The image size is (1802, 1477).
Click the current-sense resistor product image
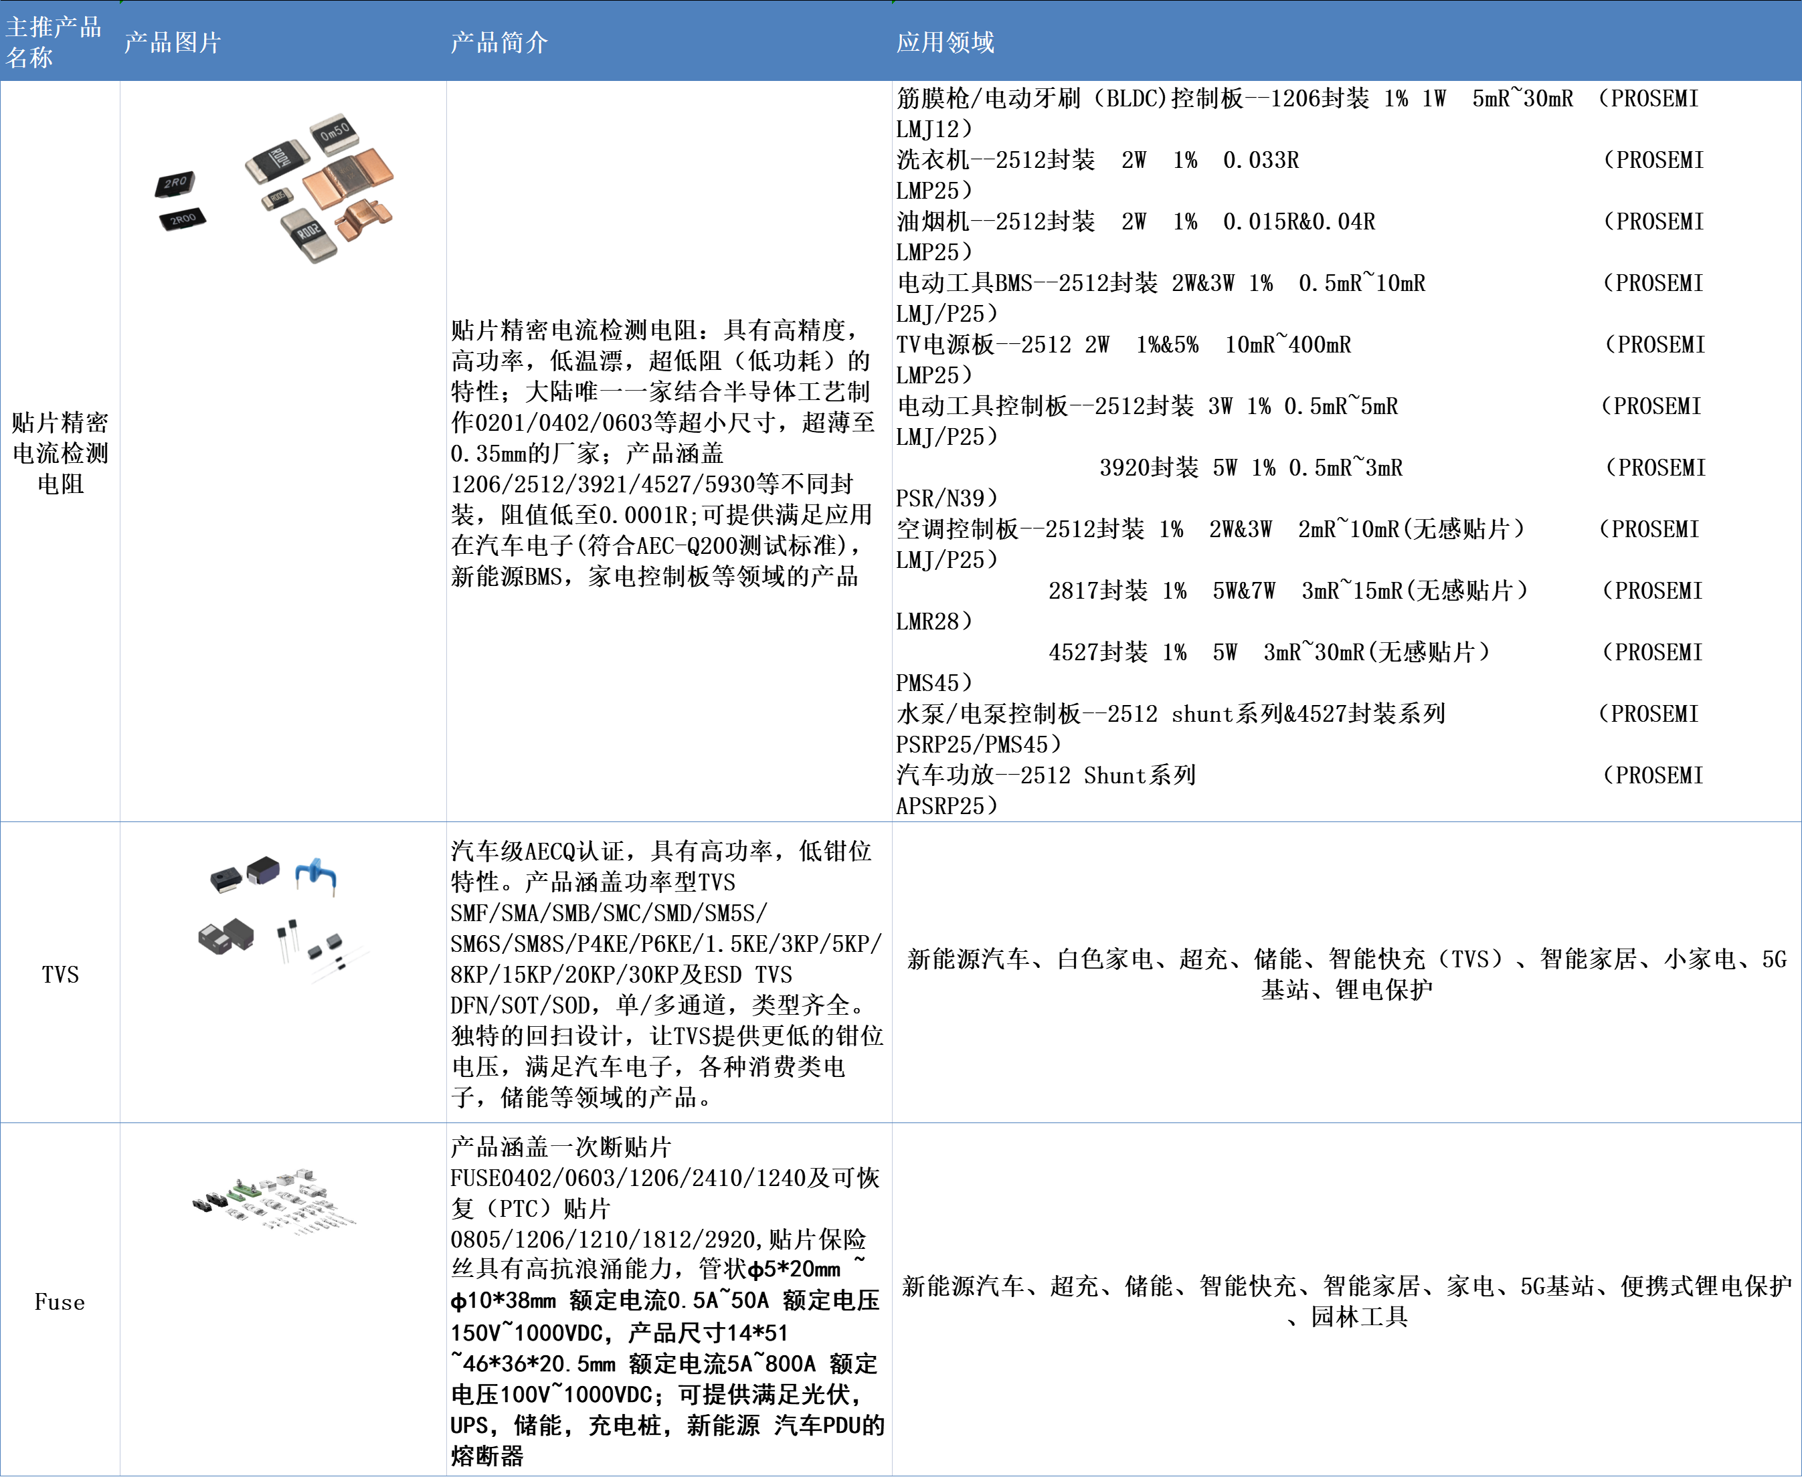coord(275,187)
